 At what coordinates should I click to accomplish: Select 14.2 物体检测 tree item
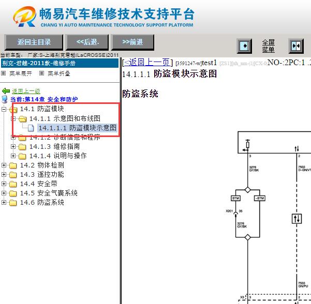(x=42, y=165)
